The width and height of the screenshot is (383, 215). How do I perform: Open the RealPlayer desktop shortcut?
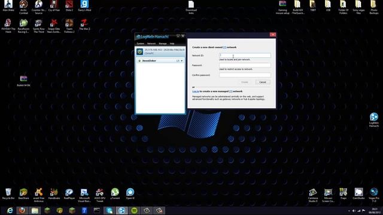69,193
